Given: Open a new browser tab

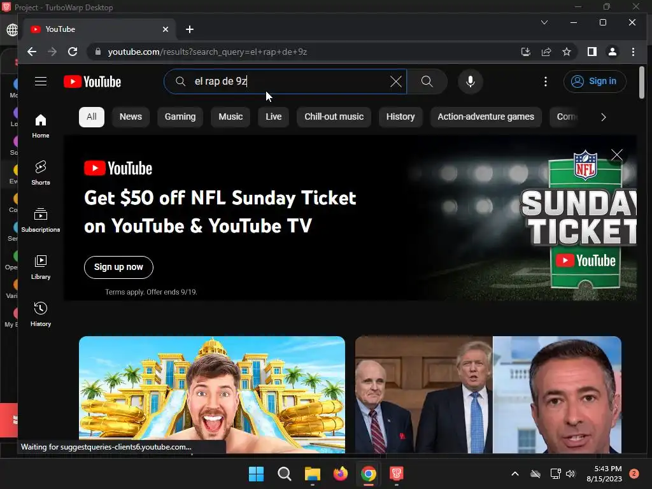Looking at the screenshot, I should tap(190, 29).
